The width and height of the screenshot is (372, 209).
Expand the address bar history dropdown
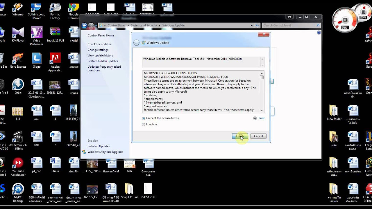point(252,26)
